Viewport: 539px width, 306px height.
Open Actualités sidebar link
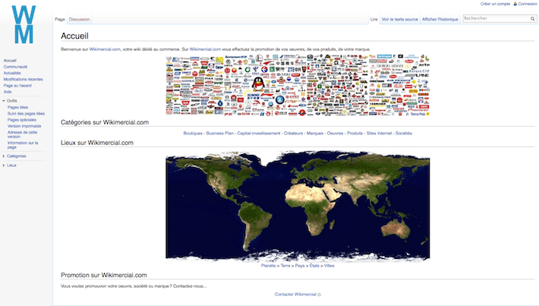(12, 73)
